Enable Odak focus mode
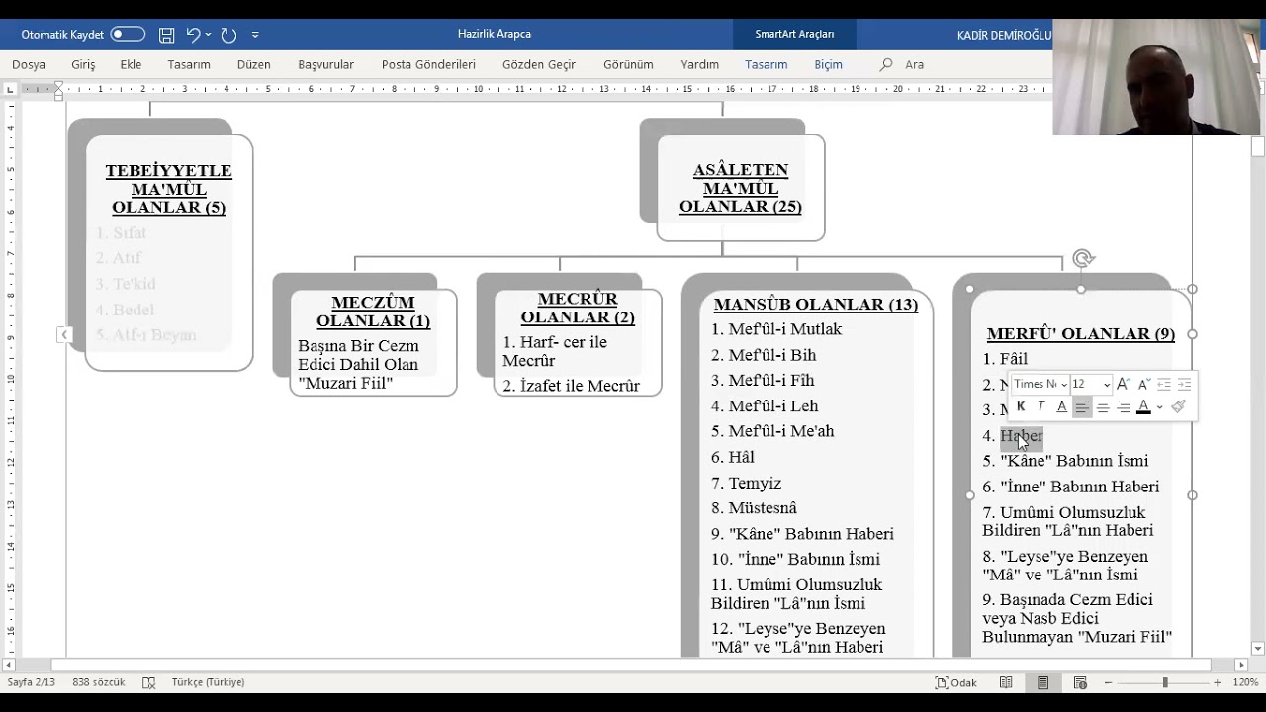This screenshot has width=1266, height=712. [955, 682]
